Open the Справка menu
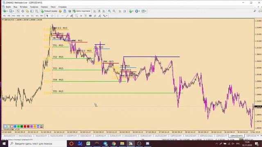 coord(62,7)
